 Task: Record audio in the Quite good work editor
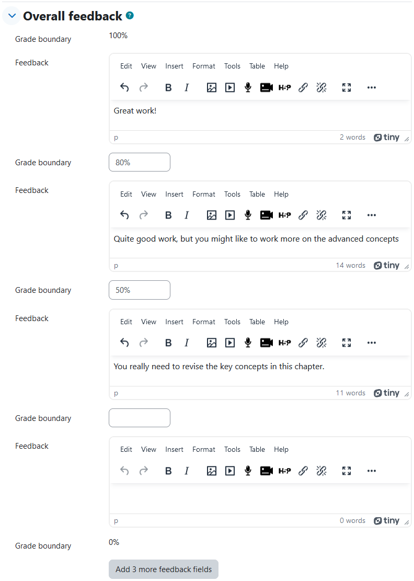point(248,215)
